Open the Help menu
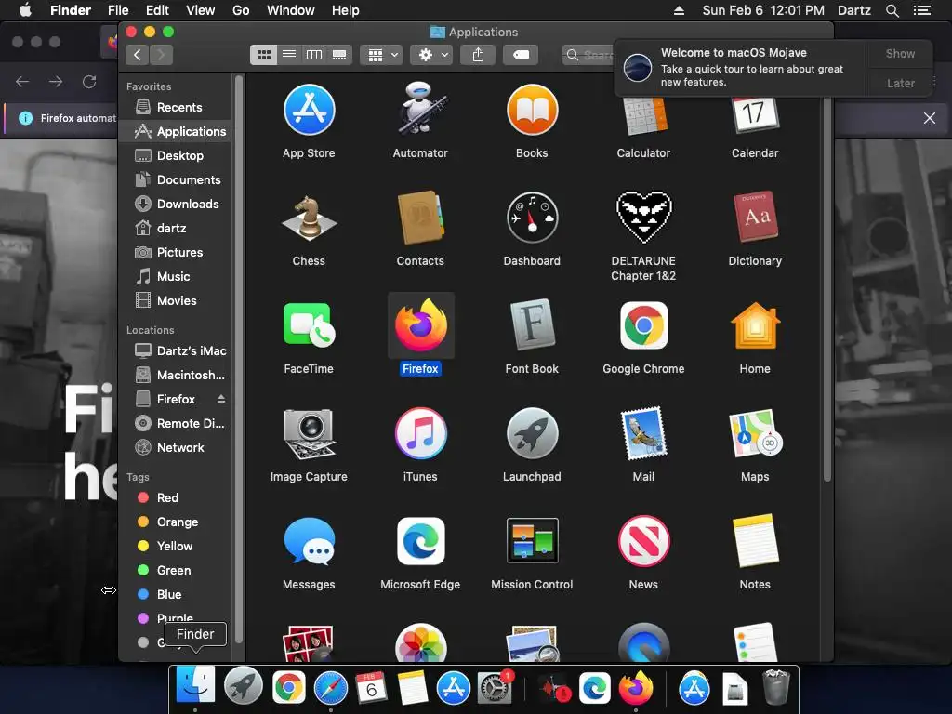Viewport: 952px width, 714px height. pos(345,10)
